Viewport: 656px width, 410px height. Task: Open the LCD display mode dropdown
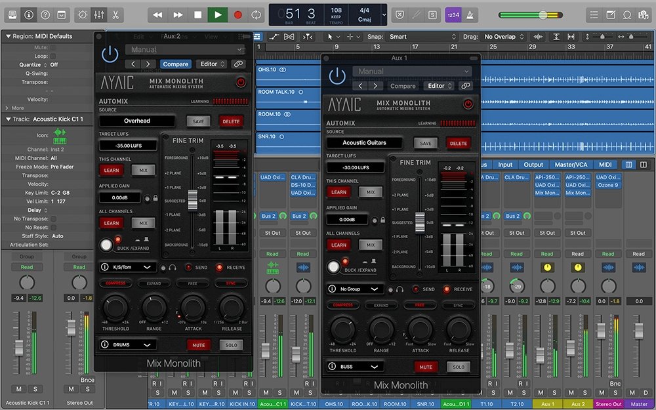pyautogui.click(x=384, y=15)
